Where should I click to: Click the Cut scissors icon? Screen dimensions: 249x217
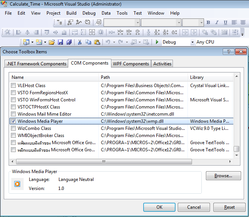pyautogui.click(x=79, y=42)
